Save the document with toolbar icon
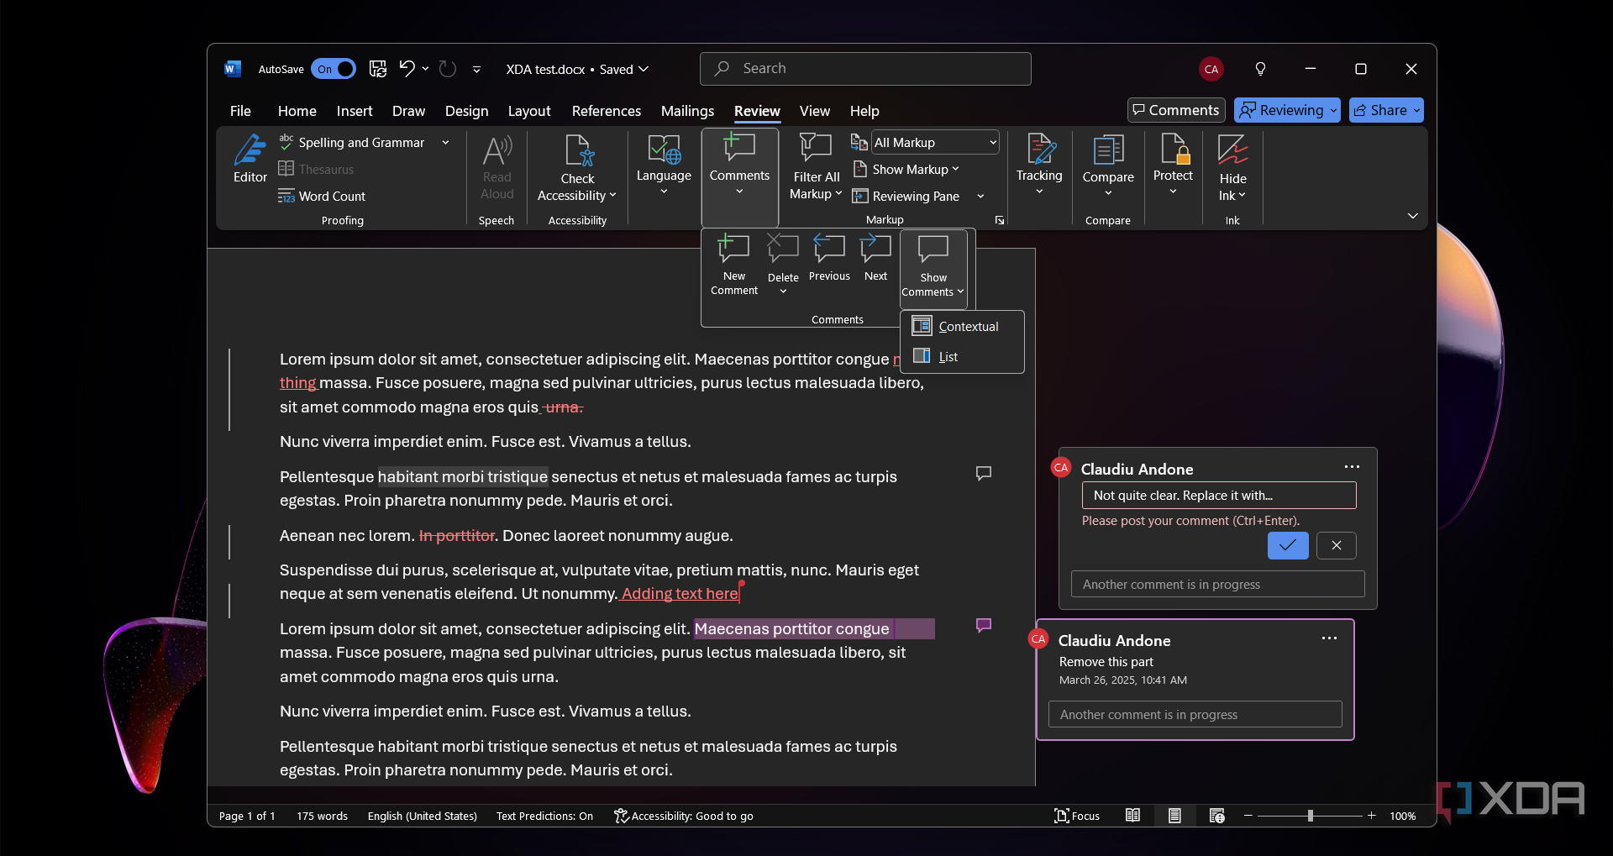Image resolution: width=1613 pixels, height=856 pixels. pos(378,69)
